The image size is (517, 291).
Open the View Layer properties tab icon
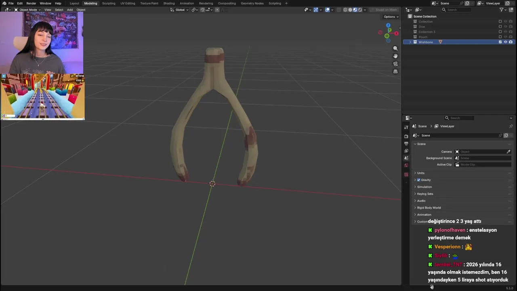[x=406, y=151]
